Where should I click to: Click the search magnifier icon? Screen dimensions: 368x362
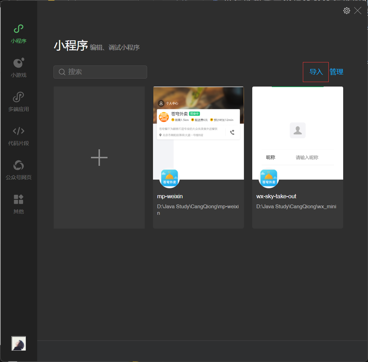click(62, 72)
